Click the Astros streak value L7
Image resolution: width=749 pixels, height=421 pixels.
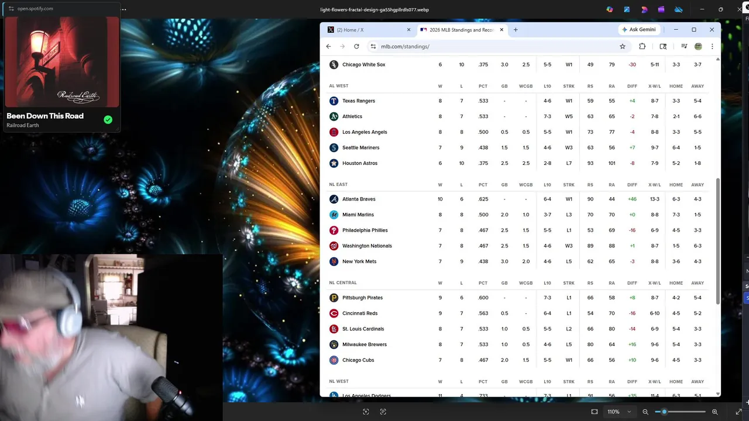[x=569, y=163]
